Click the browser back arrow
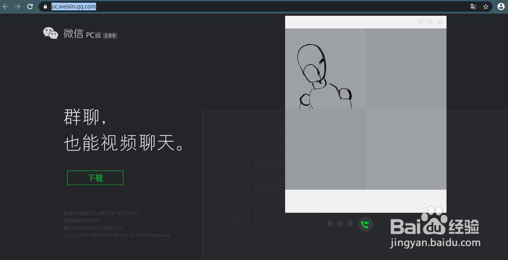508x260 pixels. click(5, 7)
